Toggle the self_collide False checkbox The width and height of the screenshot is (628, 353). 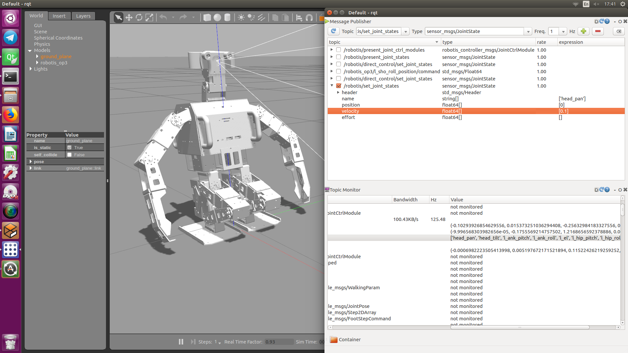click(70, 155)
